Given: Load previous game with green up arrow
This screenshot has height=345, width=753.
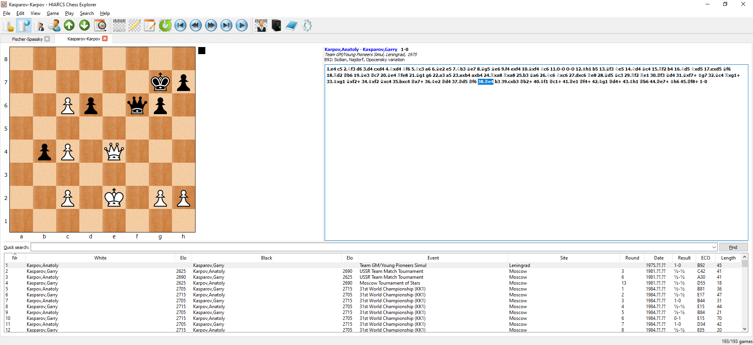Looking at the screenshot, I should tap(69, 26).
